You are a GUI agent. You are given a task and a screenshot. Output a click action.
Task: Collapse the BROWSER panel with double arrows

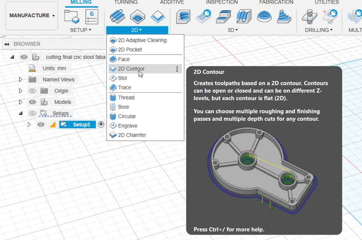click(7, 44)
